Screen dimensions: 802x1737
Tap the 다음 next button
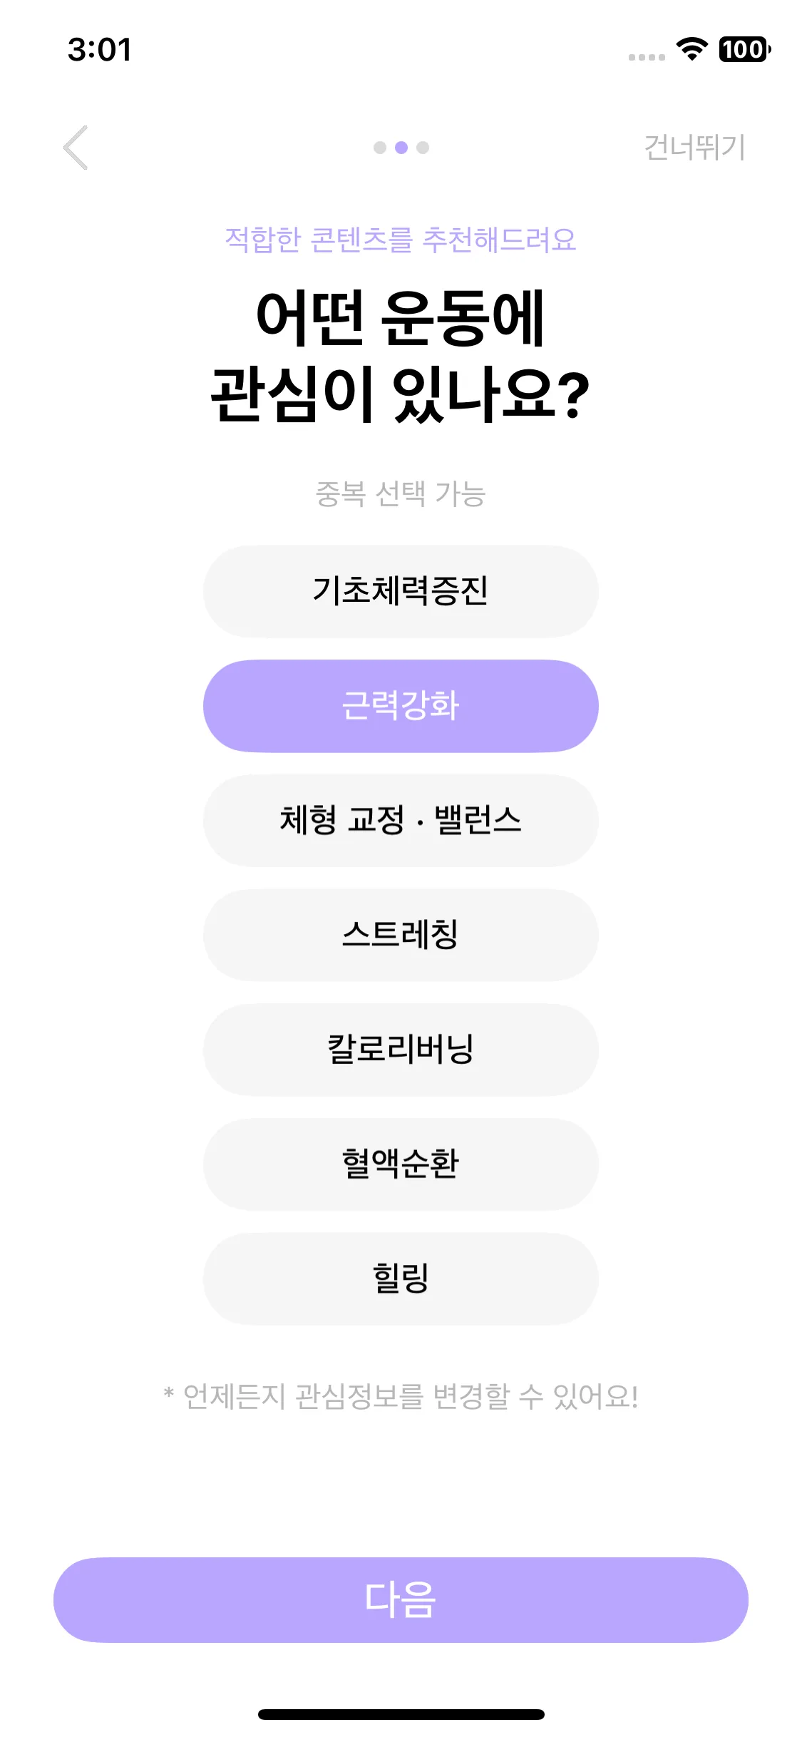point(401,1600)
